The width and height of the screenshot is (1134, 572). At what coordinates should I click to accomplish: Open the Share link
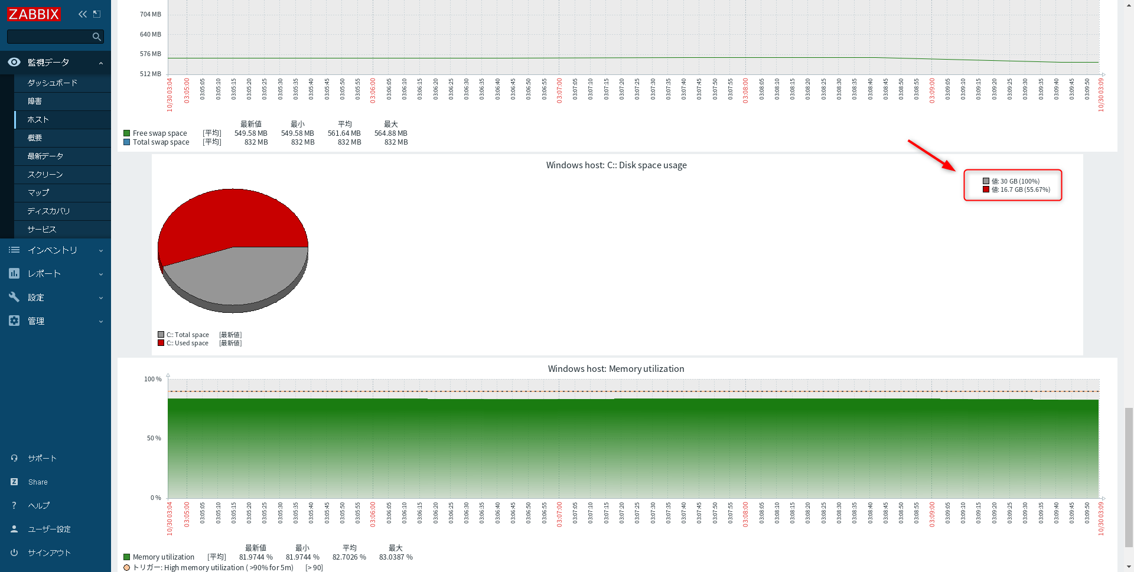tap(38, 482)
